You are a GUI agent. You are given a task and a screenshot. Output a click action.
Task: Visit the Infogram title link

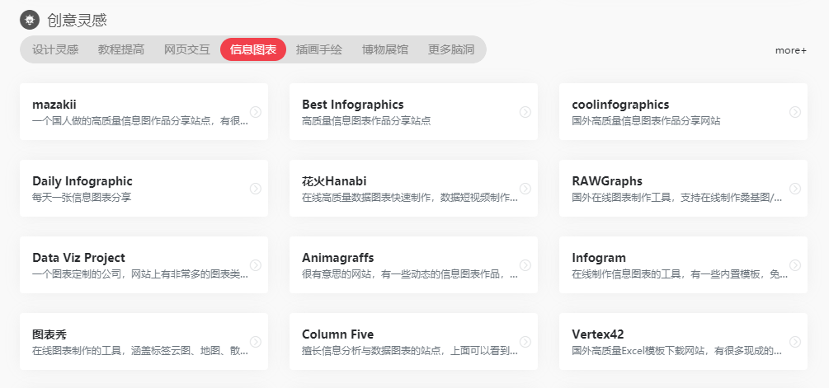(x=599, y=258)
